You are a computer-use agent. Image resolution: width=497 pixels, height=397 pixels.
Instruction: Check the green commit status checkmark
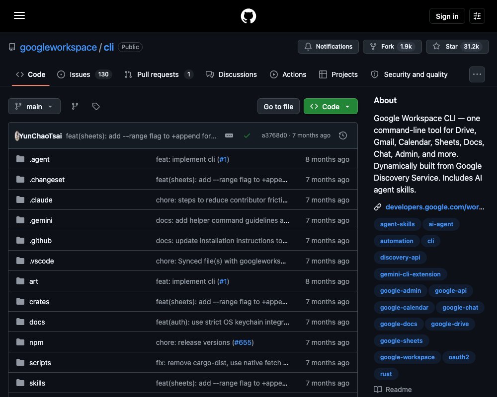click(x=247, y=135)
